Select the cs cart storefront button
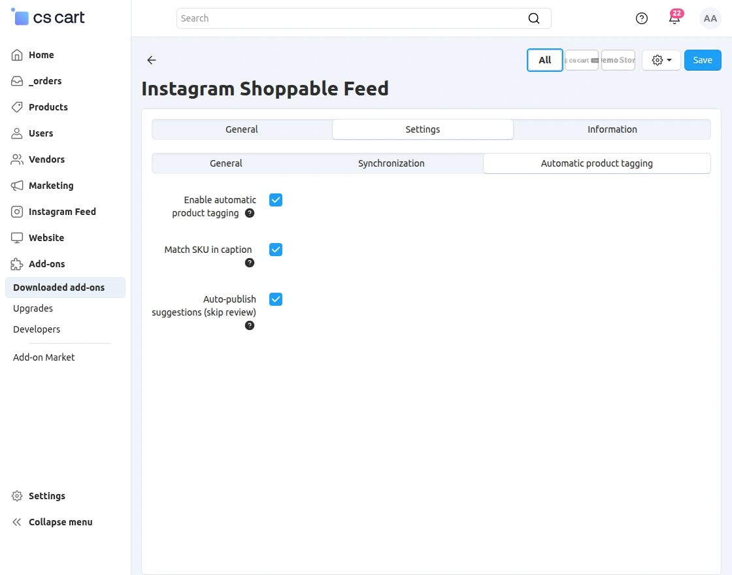The height and width of the screenshot is (575, 732). 581,59
